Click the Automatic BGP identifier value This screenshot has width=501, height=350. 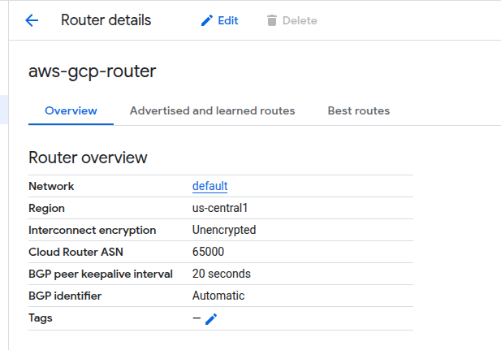pos(218,296)
